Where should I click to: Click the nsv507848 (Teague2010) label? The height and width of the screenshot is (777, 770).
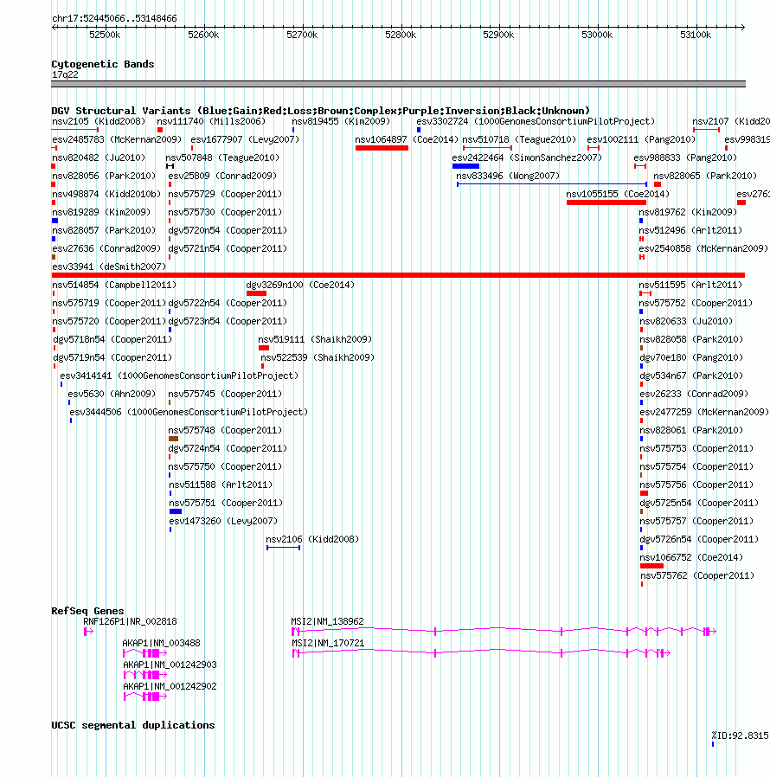(222, 157)
